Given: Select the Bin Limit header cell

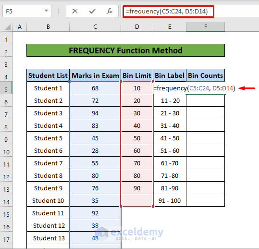Looking at the screenshot, I should [137, 75].
